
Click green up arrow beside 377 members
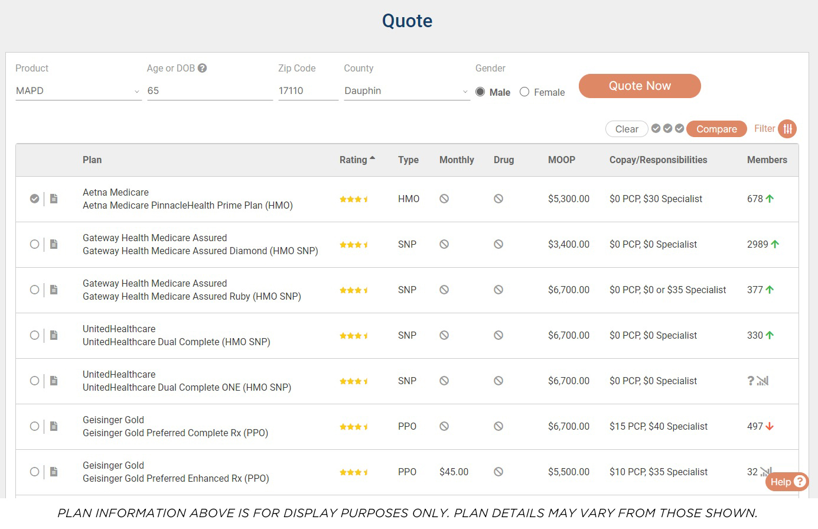[x=770, y=290]
